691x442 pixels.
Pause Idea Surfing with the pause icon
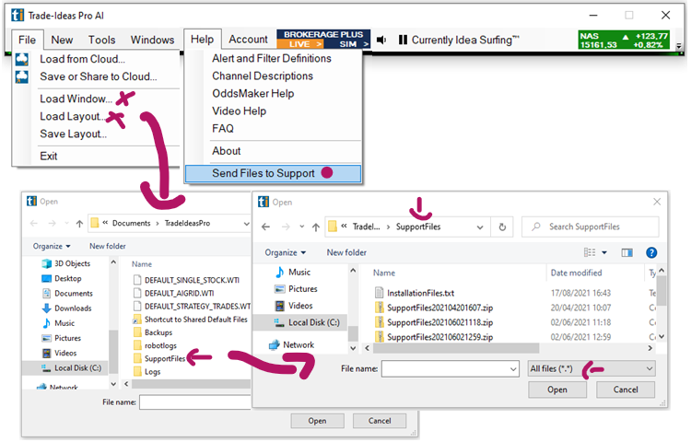403,40
